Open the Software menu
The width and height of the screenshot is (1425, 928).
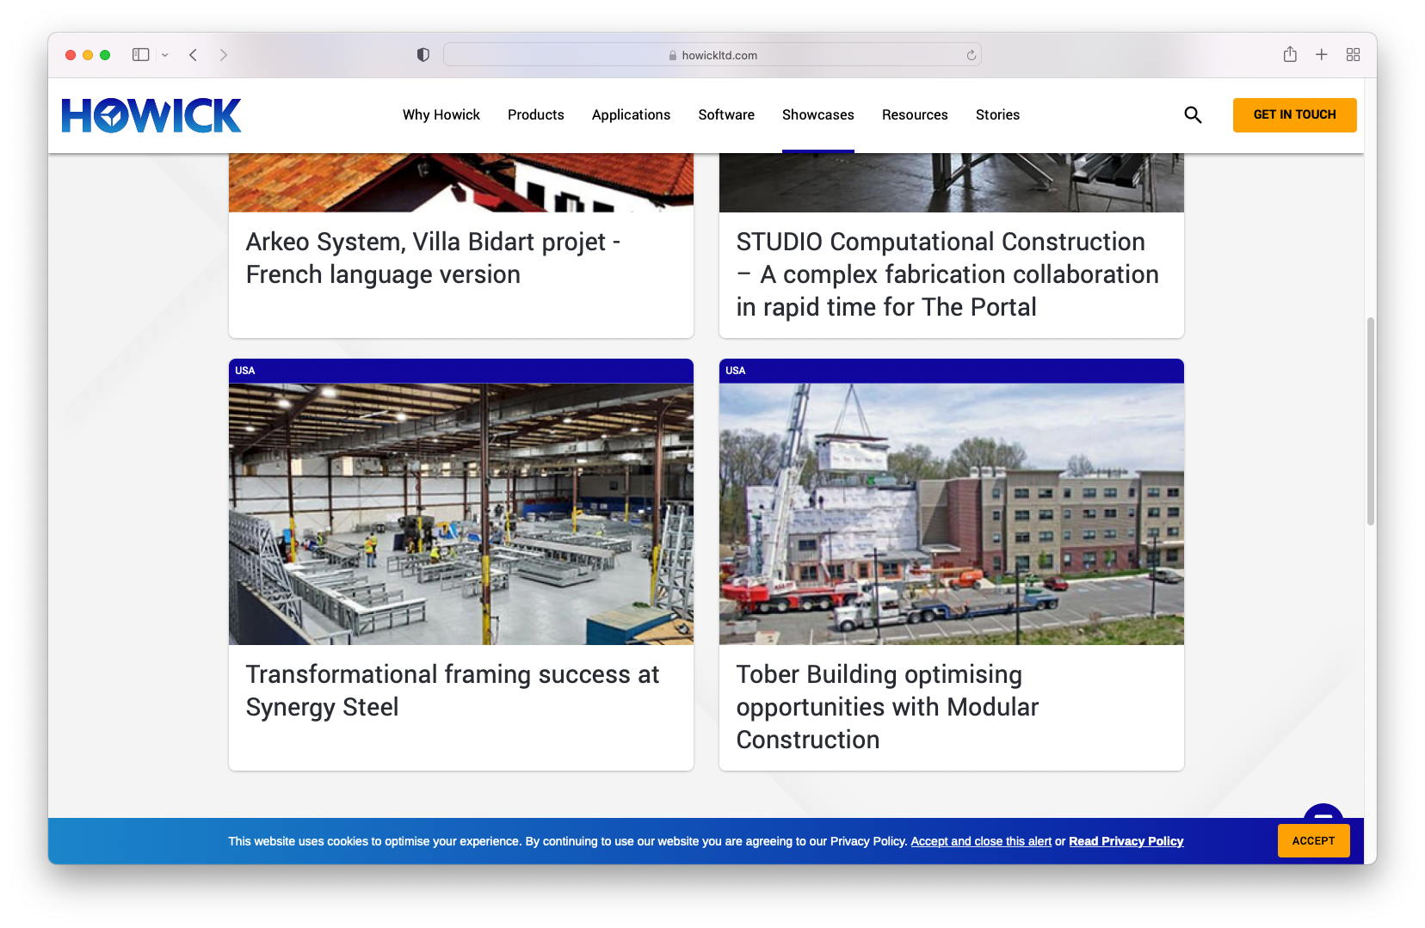click(x=726, y=114)
